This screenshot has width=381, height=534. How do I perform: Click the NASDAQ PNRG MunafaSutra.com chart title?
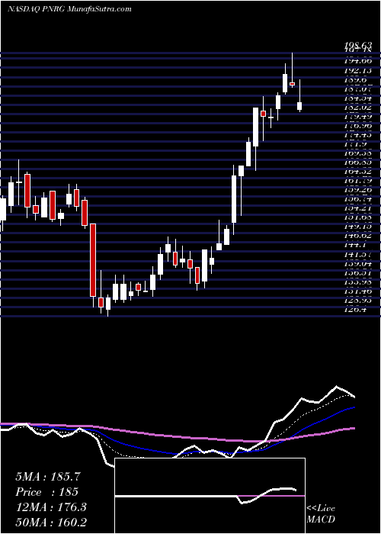click(x=69, y=8)
